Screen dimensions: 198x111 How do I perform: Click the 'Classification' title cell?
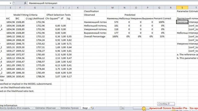(91, 11)
